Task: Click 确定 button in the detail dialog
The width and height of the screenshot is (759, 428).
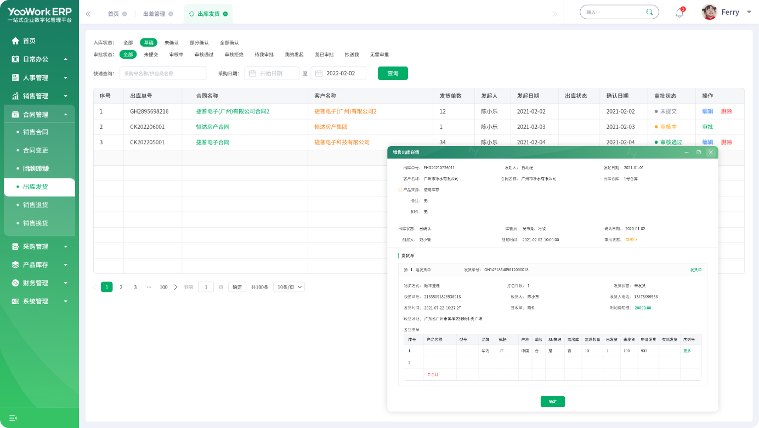Action: (x=552, y=402)
